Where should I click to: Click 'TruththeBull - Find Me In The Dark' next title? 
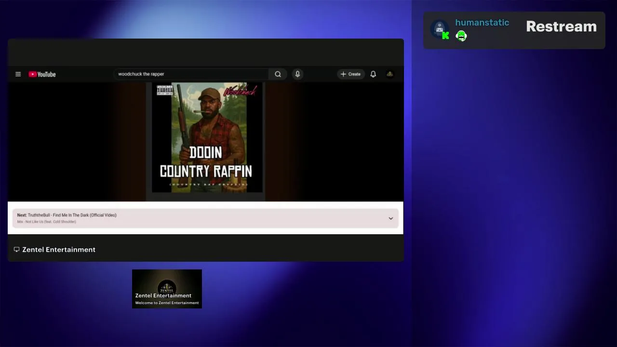72,215
